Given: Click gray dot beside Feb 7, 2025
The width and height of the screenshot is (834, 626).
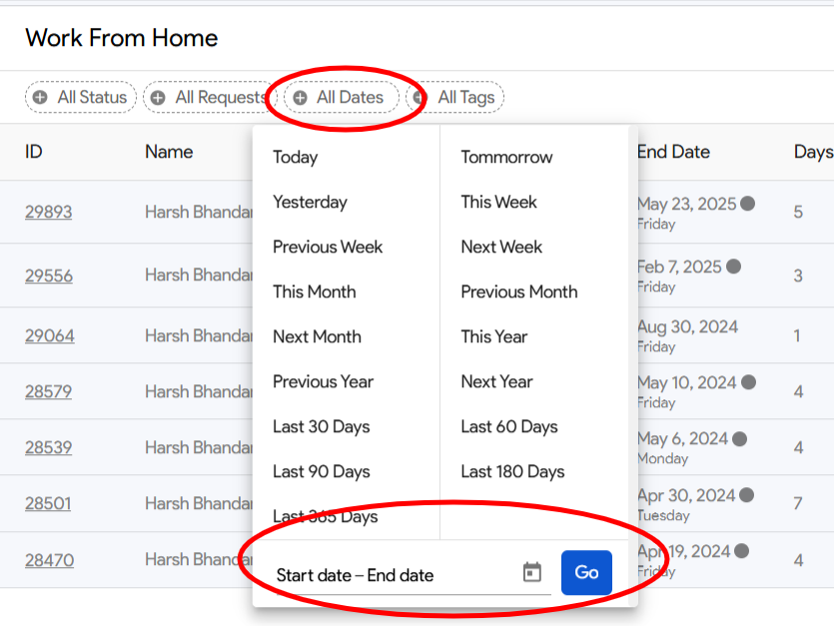Looking at the screenshot, I should (733, 267).
